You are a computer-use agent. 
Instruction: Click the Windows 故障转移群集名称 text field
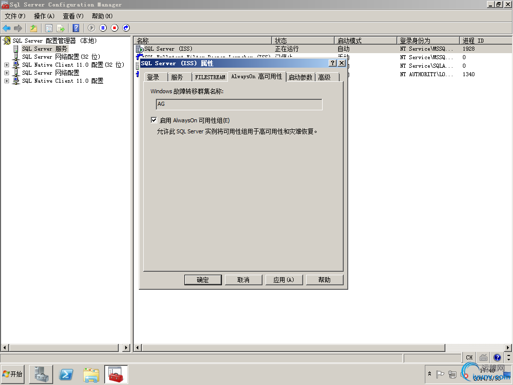tap(238, 104)
